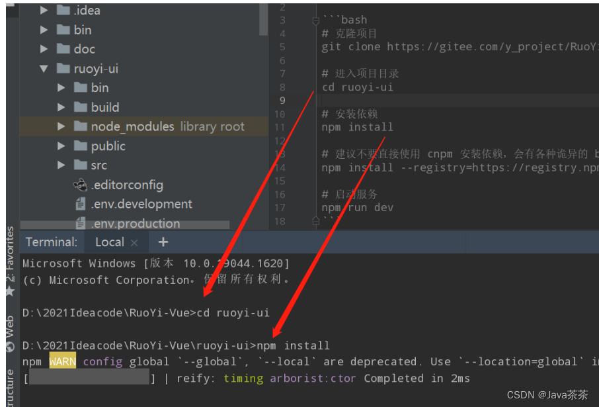599x407 pixels.
Task: Click the .editorconfig file icon
Action: click(80, 185)
